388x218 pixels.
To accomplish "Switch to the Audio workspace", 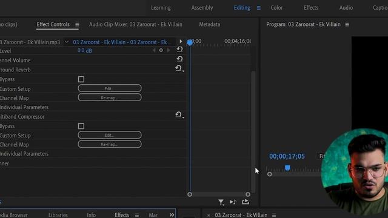I will [346, 8].
